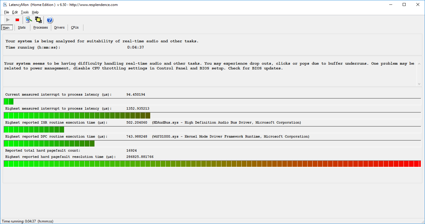Click the message box scroll down arrow
The height and width of the screenshot is (224, 425).
point(419,84)
